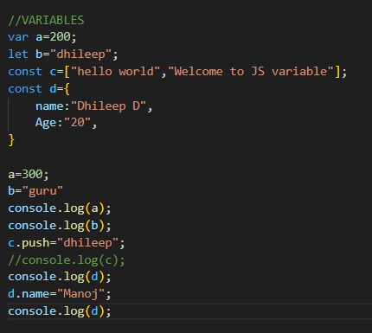The width and height of the screenshot is (372, 333).
Task: Click the d.name="Manoj"; line
Action: pyautogui.click(x=60, y=294)
